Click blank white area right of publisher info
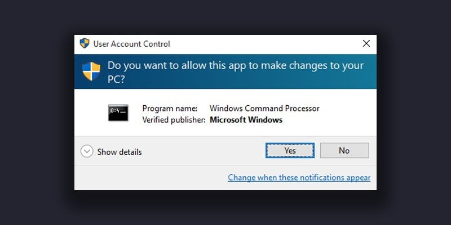This screenshot has height=225, width=451. 345,115
